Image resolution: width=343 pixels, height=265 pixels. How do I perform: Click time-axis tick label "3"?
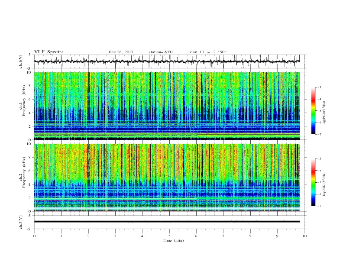click(115, 236)
